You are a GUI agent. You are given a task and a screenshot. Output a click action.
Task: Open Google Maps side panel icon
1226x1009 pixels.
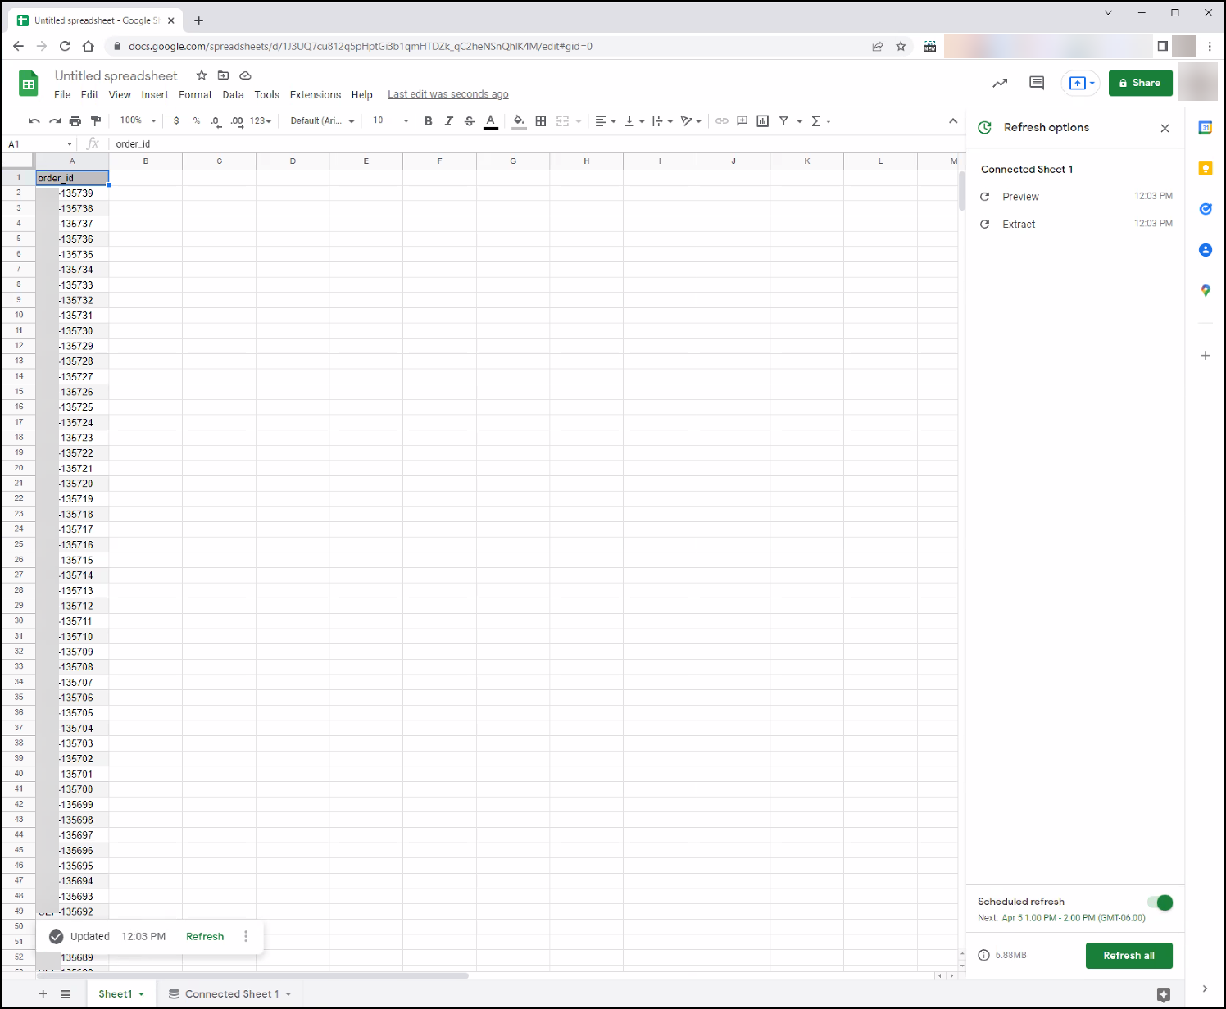pos(1206,291)
